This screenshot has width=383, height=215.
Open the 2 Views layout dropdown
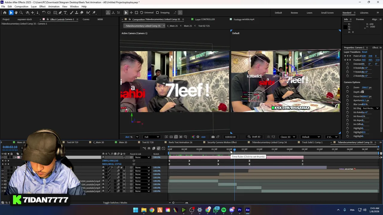point(332,137)
